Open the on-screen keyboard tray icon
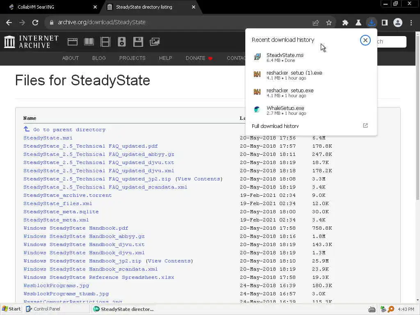 [x=372, y=309]
